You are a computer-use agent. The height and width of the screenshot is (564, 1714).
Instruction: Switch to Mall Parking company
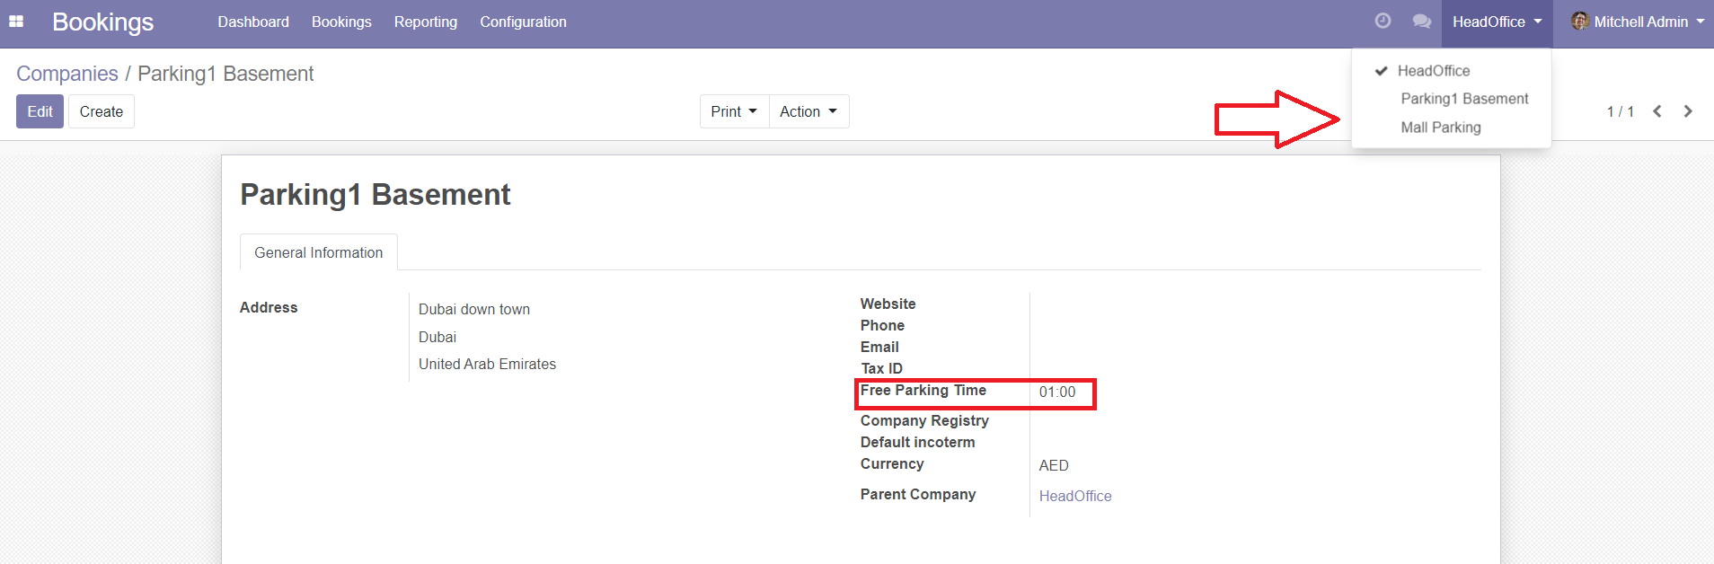click(x=1440, y=128)
